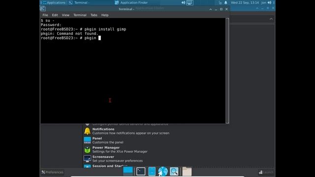Open Notifications in Application Finder
The width and height of the screenshot is (315, 177).
[x=126, y=131]
